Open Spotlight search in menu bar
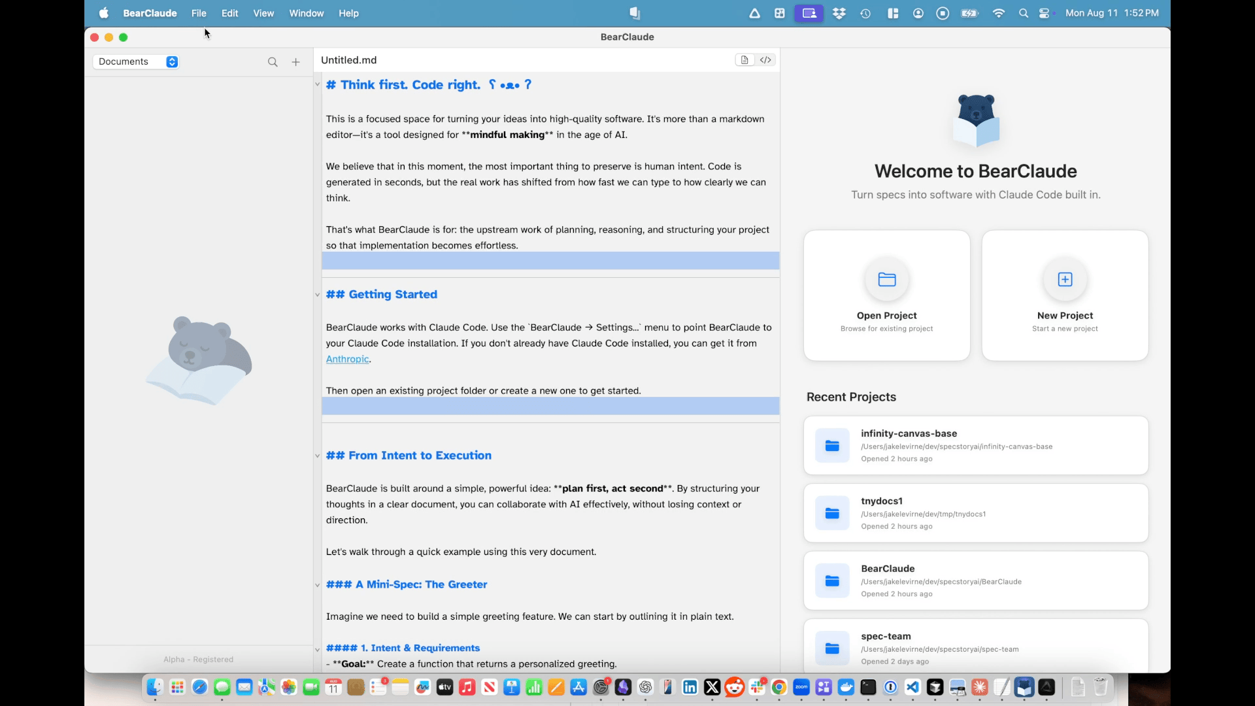 point(1024,13)
